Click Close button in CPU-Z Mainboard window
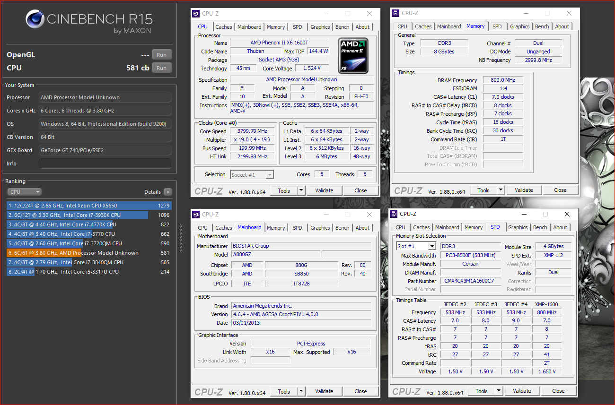 click(x=360, y=391)
